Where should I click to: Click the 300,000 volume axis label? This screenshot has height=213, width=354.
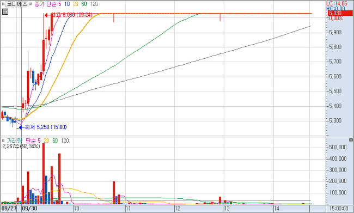338,170
